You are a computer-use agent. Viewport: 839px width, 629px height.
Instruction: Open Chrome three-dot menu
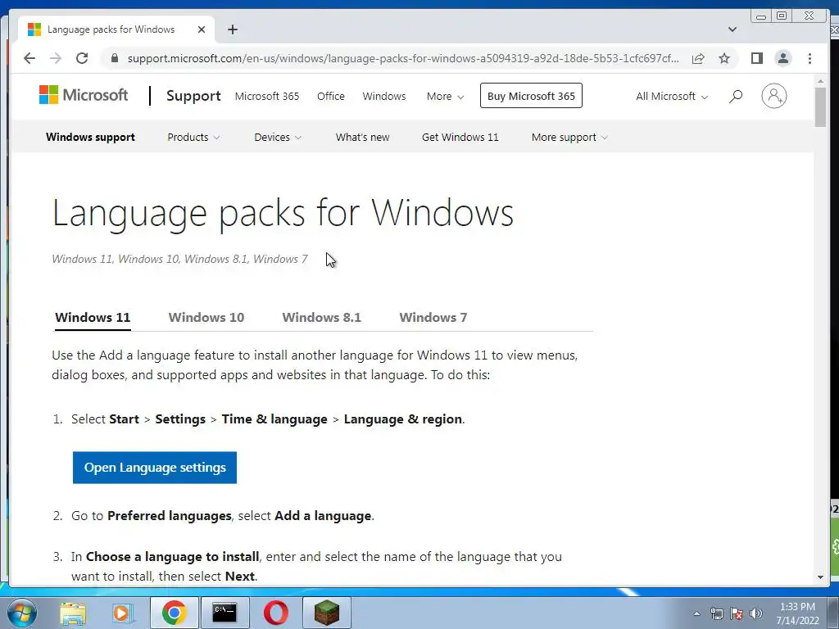pyautogui.click(x=810, y=58)
